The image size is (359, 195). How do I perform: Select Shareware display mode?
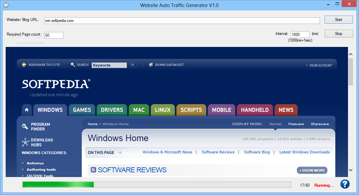pos(320,124)
